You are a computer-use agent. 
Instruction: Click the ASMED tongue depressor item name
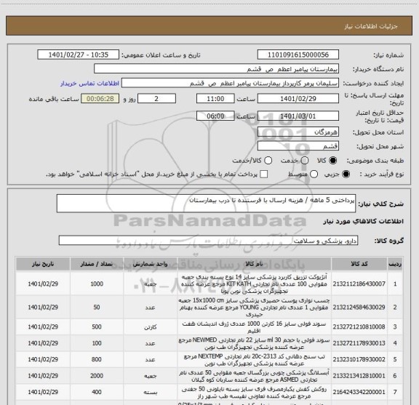click(254, 376)
